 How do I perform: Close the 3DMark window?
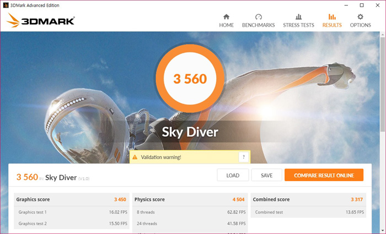tap(378, 5)
